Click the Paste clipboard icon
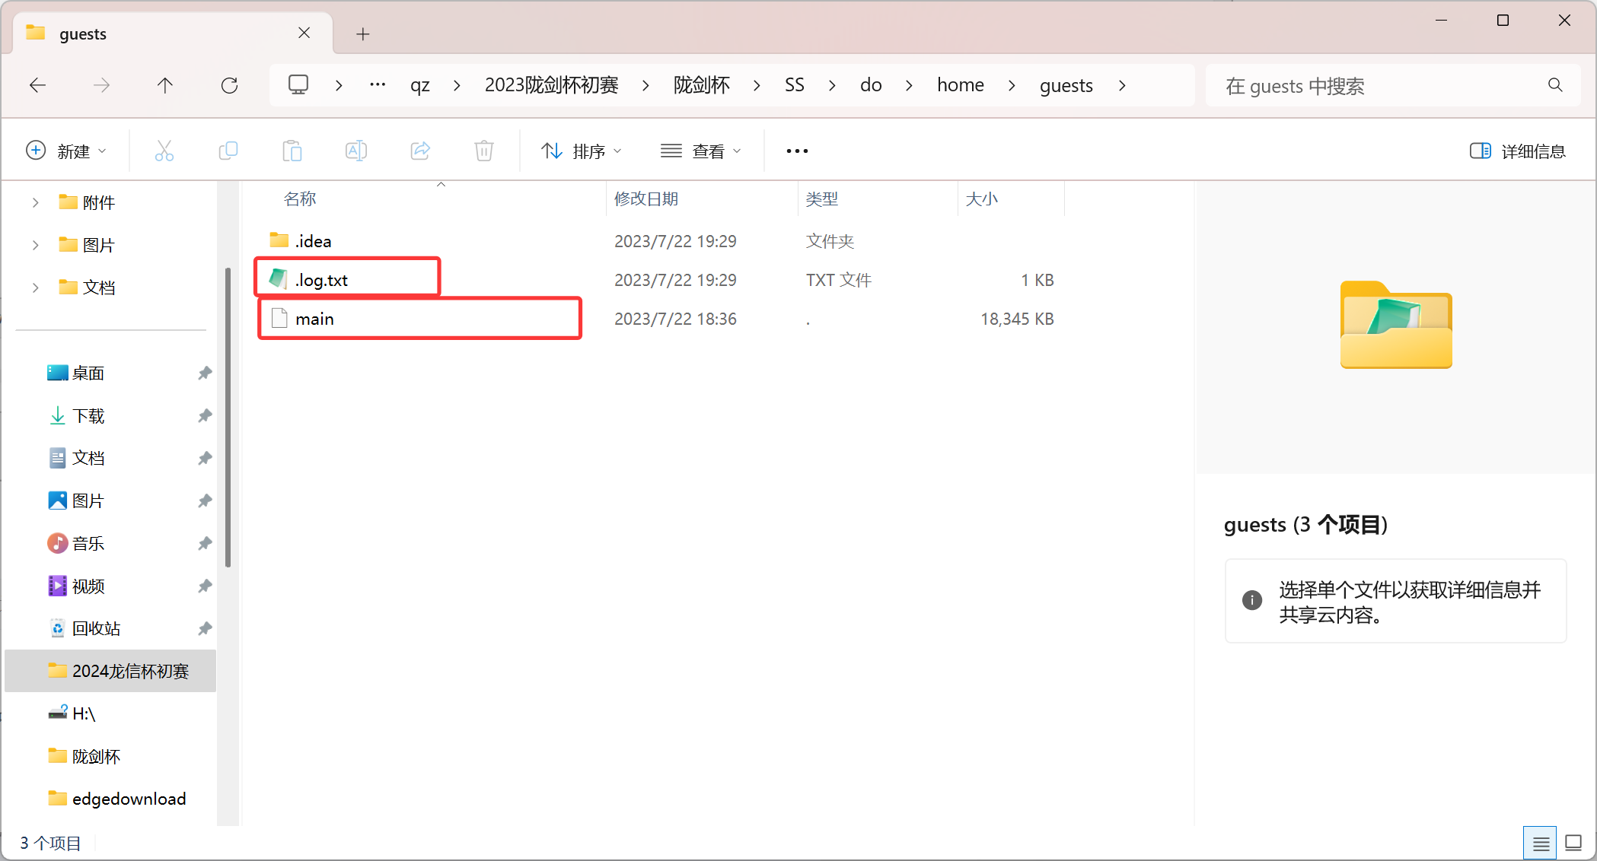The height and width of the screenshot is (861, 1597). (x=292, y=151)
